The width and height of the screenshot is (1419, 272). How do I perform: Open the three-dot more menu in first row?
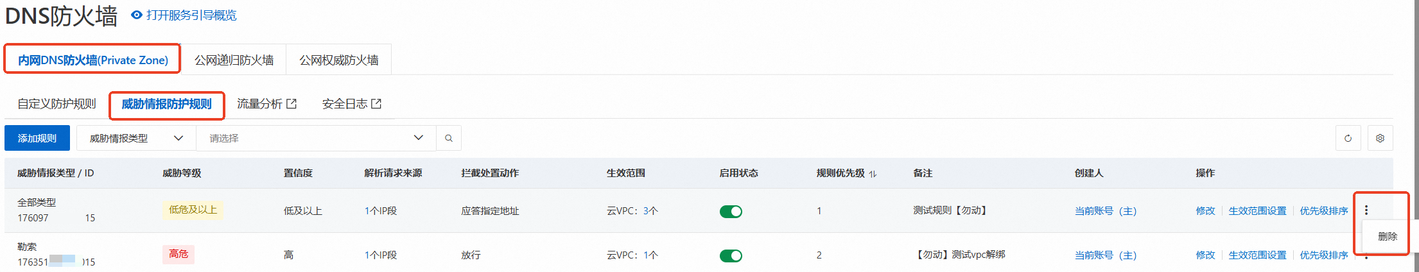pos(1366,210)
